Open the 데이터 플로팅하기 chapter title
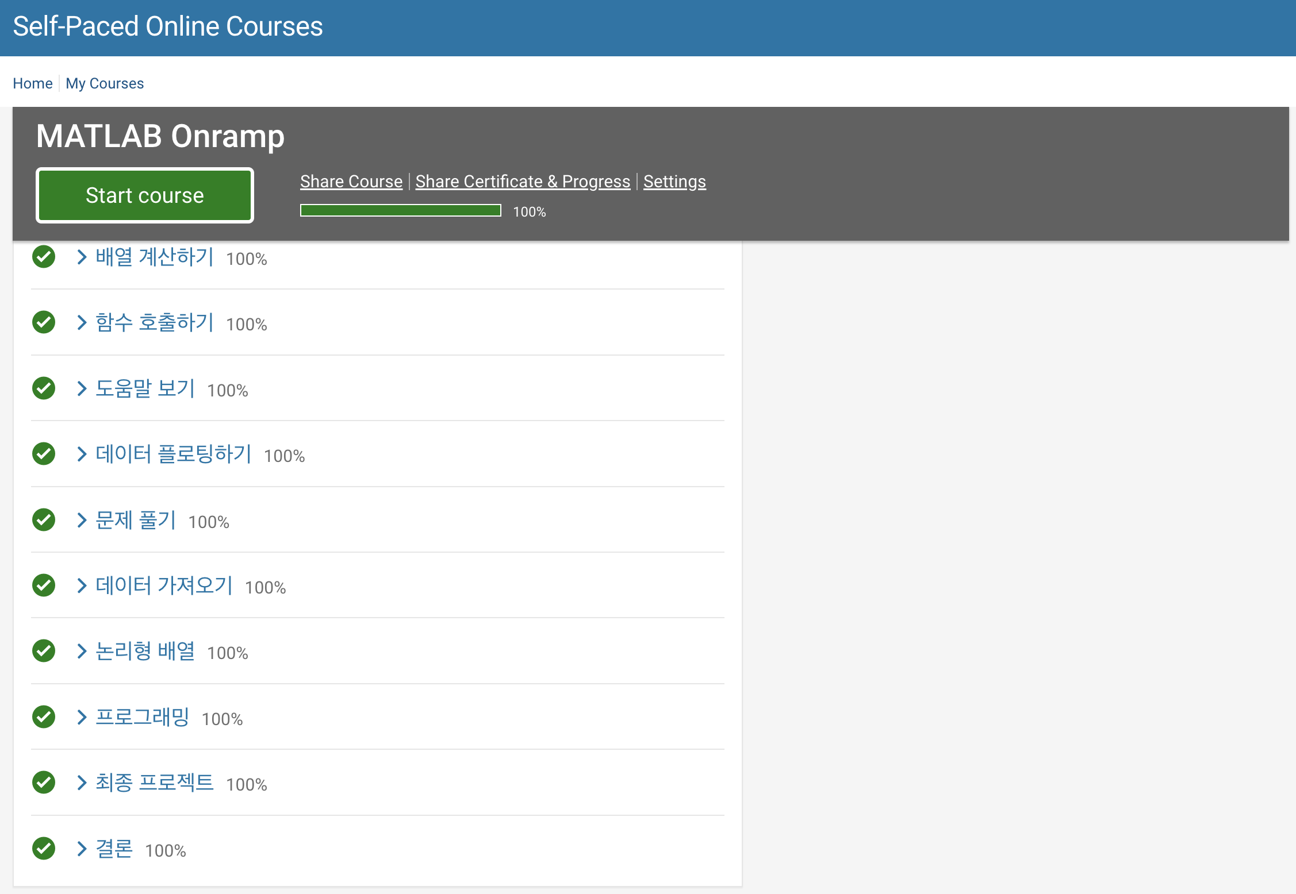Screen dimensions: 1296x894 [x=174, y=454]
